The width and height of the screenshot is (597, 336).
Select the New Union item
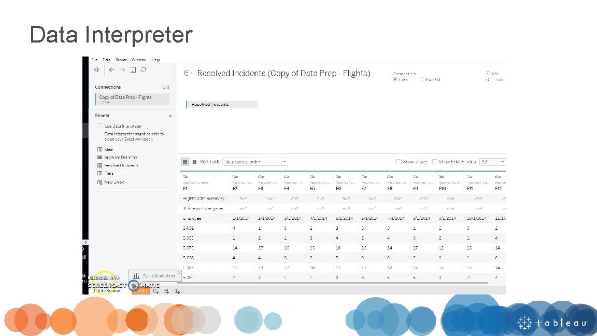114,182
